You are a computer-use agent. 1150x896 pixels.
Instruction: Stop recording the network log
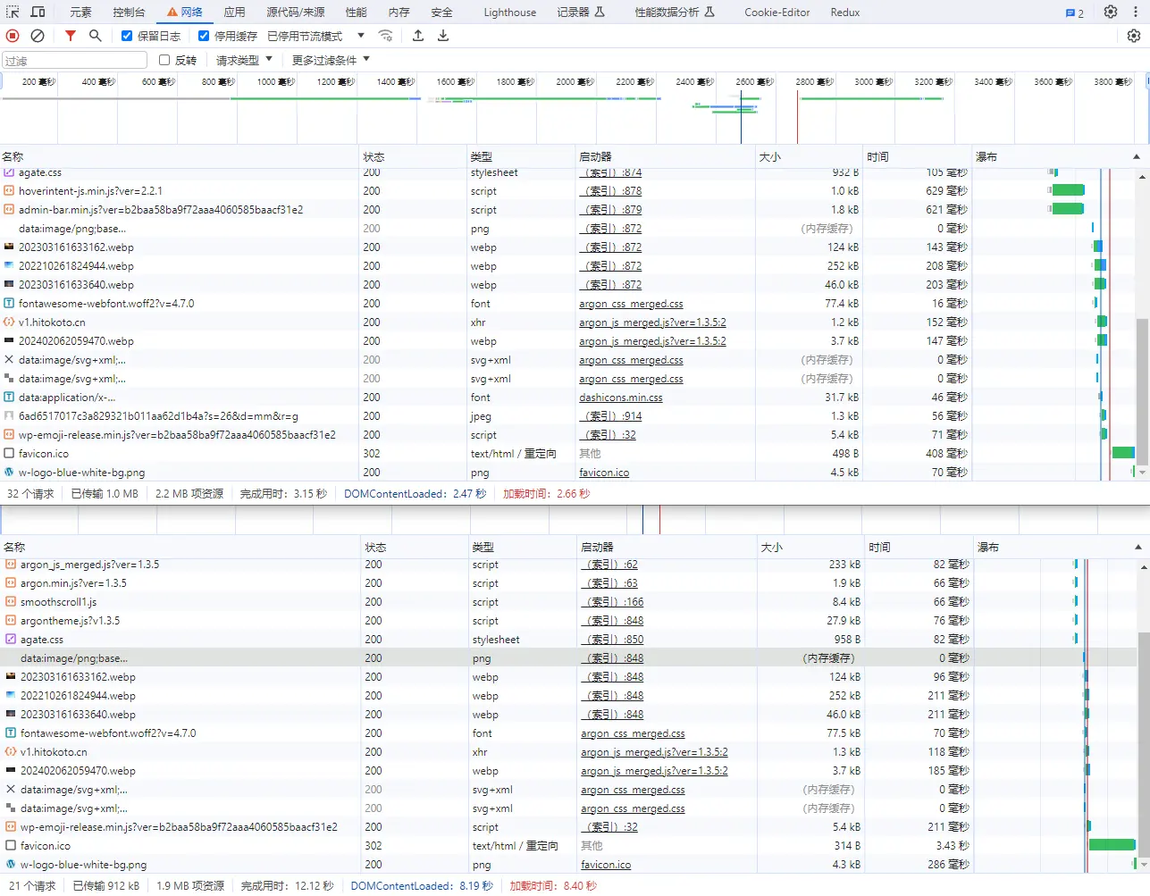click(13, 36)
